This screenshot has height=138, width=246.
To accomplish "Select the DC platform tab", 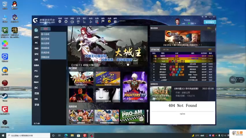I will click(36, 88).
